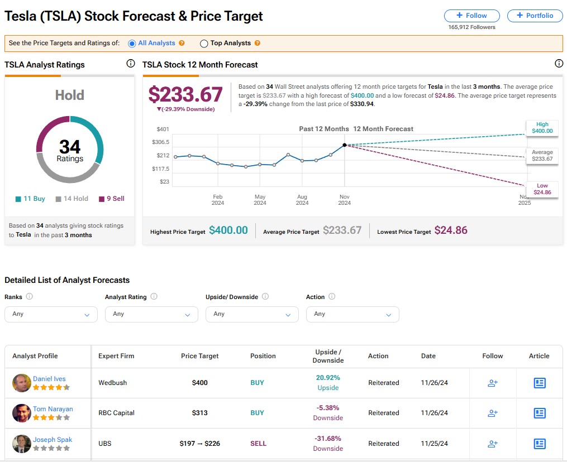Click help icon next to Top Analysts
Viewport: 567px width, 462px height.
(x=257, y=43)
